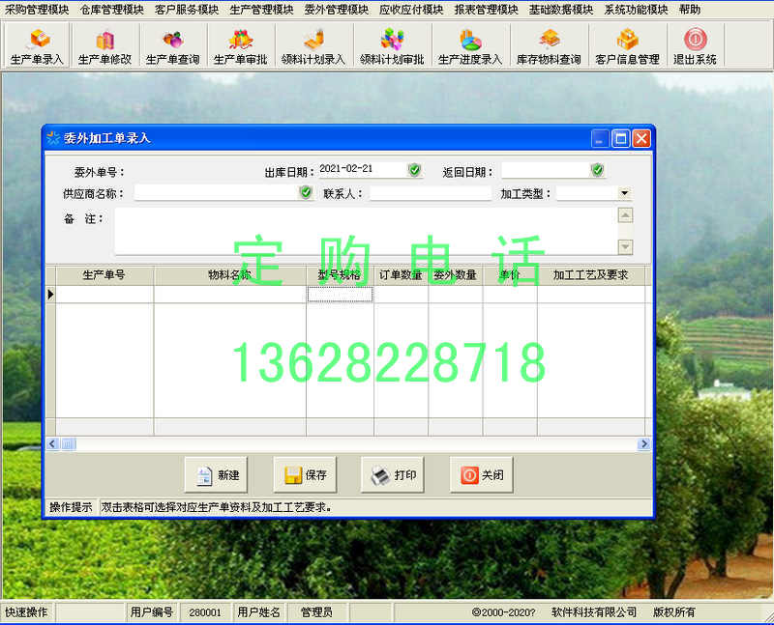Image resolution: width=774 pixels, height=625 pixels.
Task: Focus the 备注 text area
Action: (x=367, y=231)
